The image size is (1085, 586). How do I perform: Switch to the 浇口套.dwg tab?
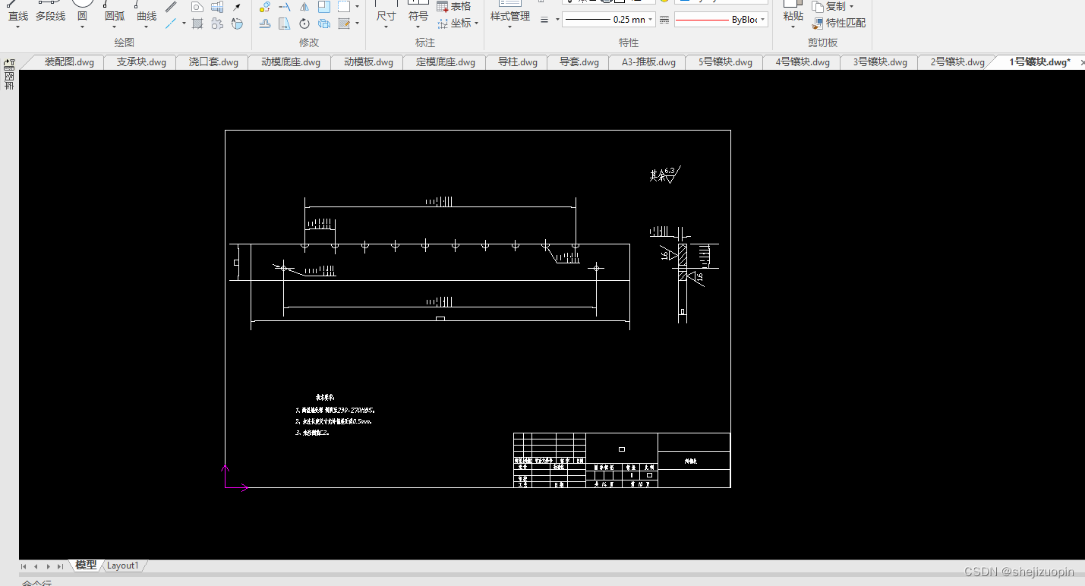(x=213, y=62)
